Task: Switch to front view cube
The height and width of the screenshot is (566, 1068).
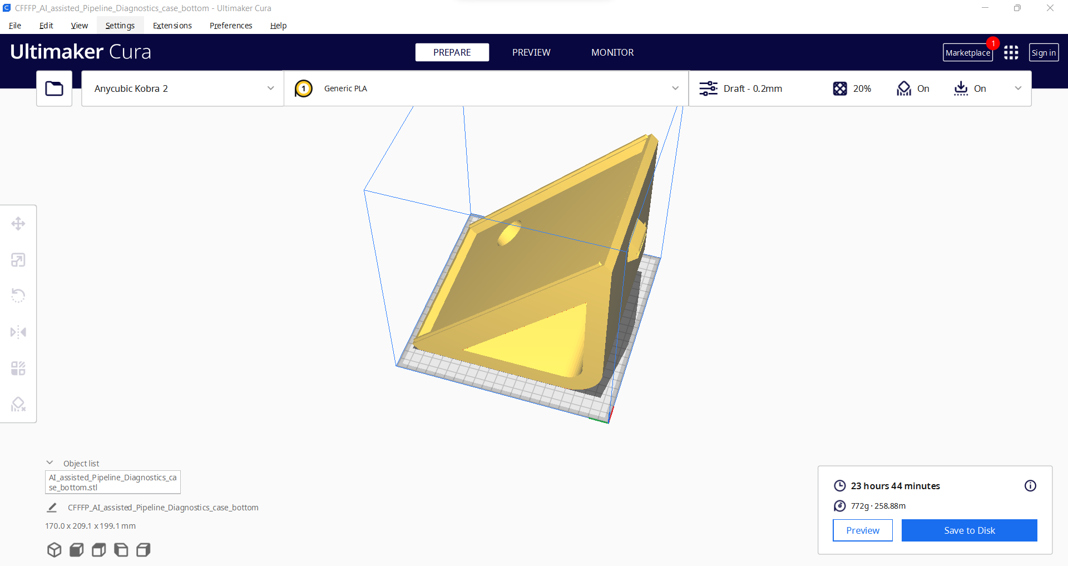Action: 76,550
